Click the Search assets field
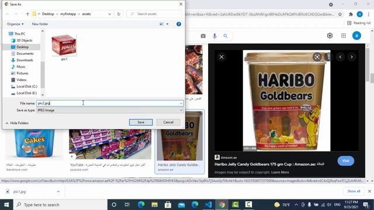The width and height of the screenshot is (374, 210). tap(154, 14)
